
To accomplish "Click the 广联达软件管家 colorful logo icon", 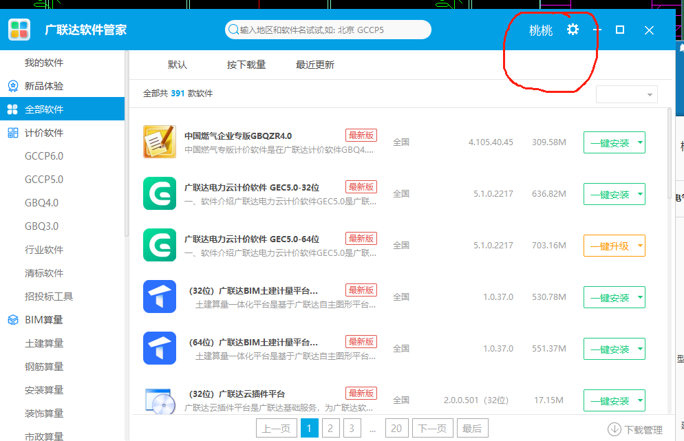I will pos(19,30).
